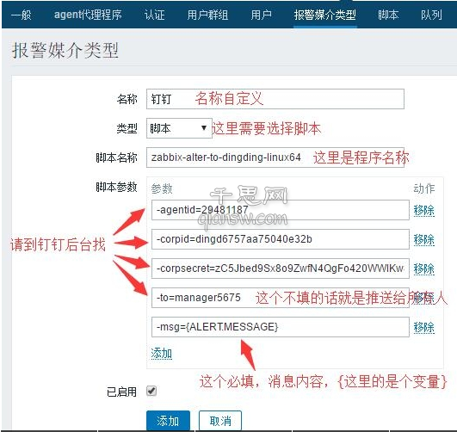This screenshot has height=432, width=457.
Task: Switch to the 队列 tab
Action: click(432, 15)
